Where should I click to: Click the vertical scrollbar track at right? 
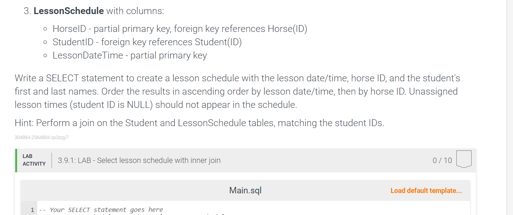pos(510,107)
